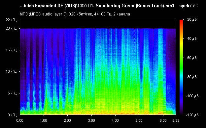Click the 10 кГц frequency axis label
The image size is (206, 128).
[11, 71]
